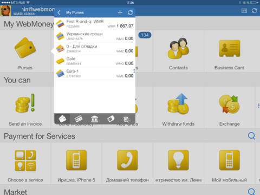Image resolution: width=260 pixels, height=195 pixels.
Task: Open the lightbulb electricity payment icon
Action: click(x=178, y=160)
